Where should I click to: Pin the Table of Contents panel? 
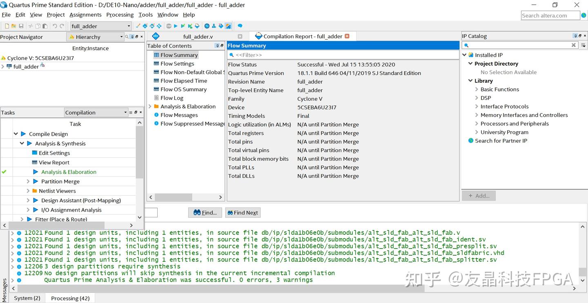coord(216,45)
